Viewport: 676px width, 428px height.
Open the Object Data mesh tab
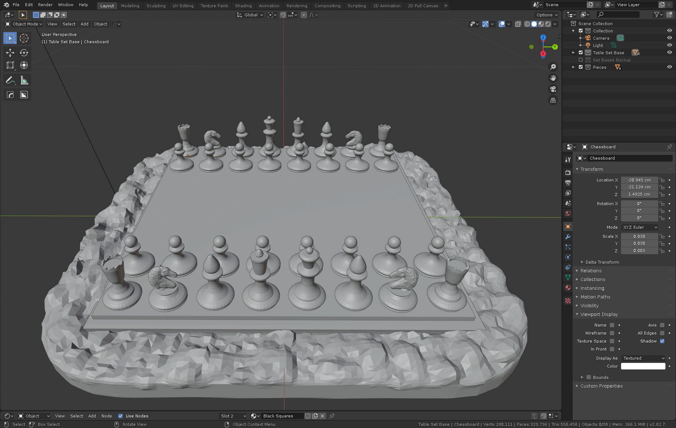(568, 277)
